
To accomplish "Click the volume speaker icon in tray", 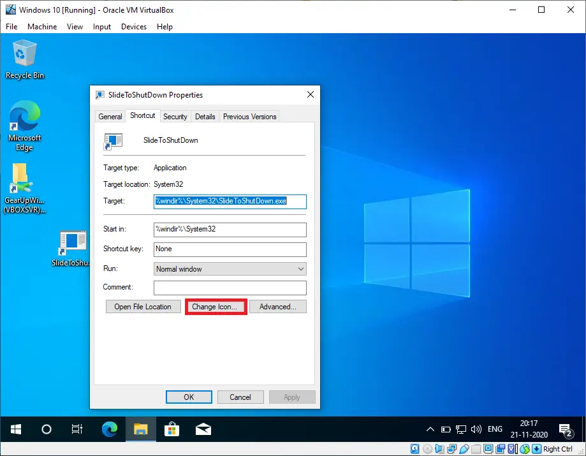I will coord(476,429).
